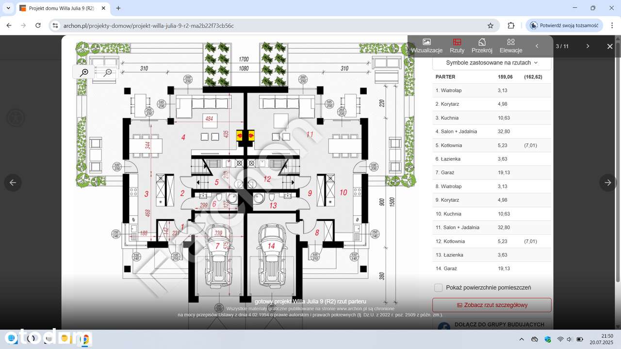The image size is (621, 349).
Task: Open the browser Extensions puzzle icon
Action: pos(511,25)
